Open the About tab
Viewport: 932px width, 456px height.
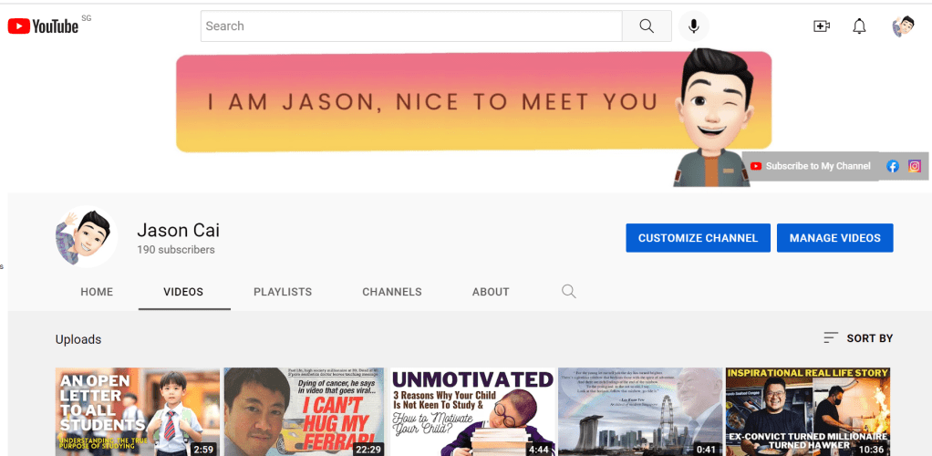tap(491, 292)
